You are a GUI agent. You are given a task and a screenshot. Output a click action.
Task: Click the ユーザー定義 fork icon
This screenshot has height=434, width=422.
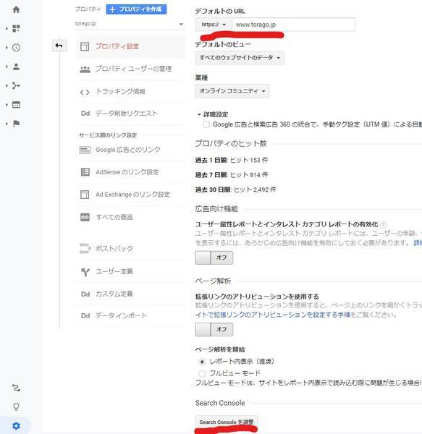point(85,272)
